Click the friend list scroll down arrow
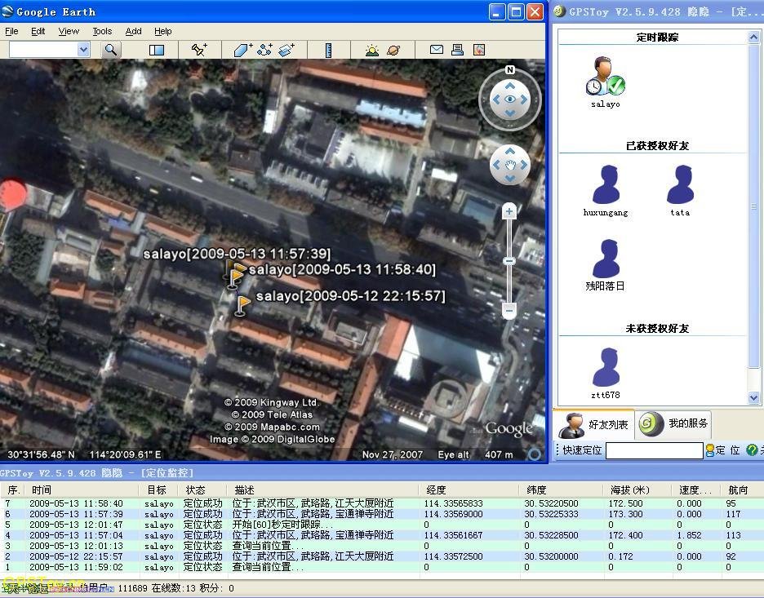 click(753, 397)
